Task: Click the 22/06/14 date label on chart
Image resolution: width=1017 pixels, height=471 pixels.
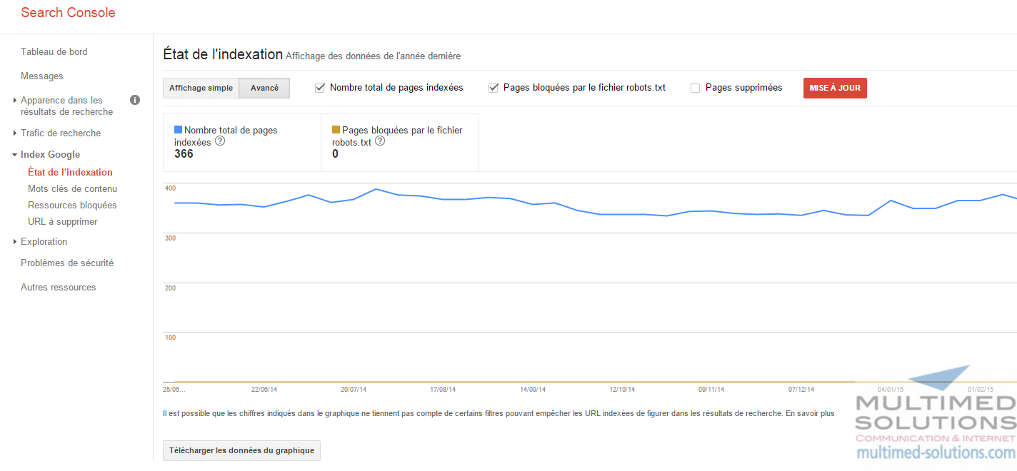Action: point(264,390)
